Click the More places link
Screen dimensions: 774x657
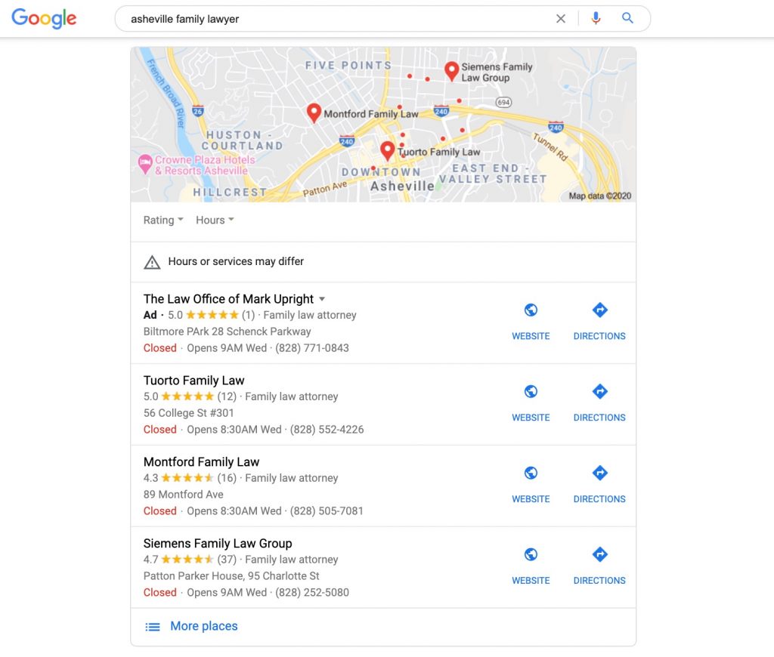tap(204, 626)
